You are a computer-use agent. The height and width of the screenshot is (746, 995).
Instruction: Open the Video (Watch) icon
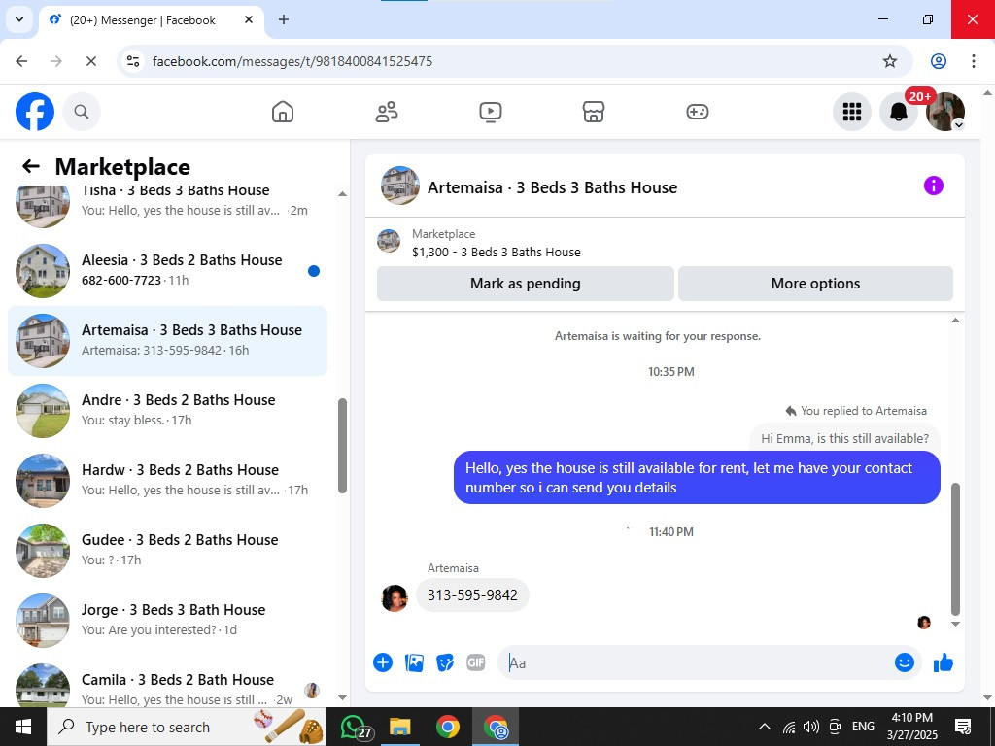(491, 112)
